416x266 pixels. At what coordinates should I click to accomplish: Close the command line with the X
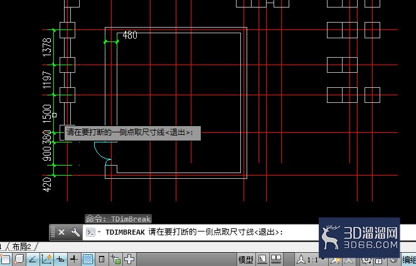click(61, 232)
